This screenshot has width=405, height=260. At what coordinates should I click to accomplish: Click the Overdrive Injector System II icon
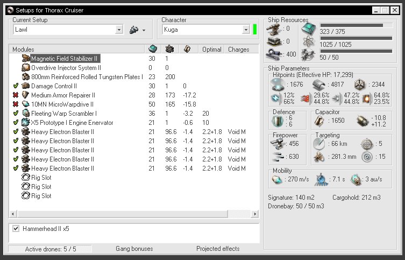(26, 68)
